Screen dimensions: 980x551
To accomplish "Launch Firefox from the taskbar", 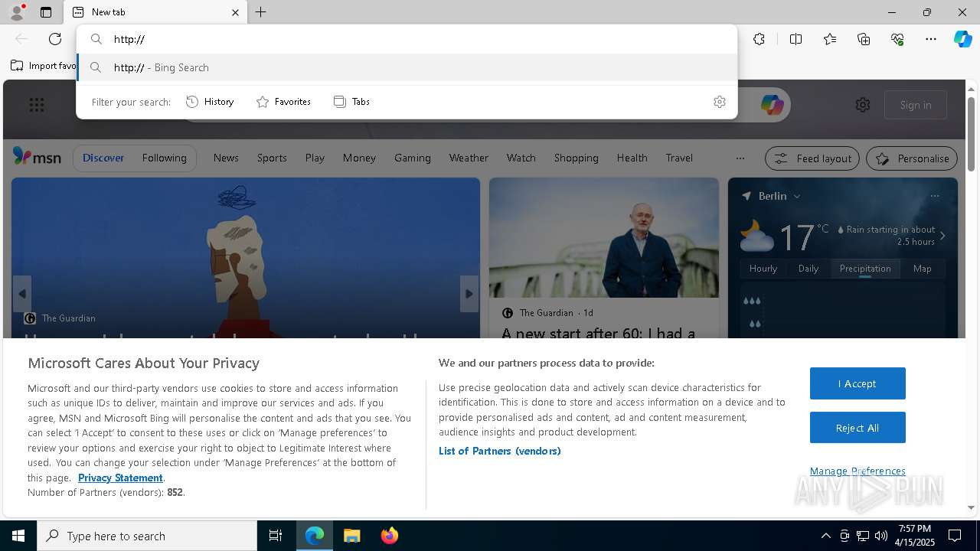I will click(x=390, y=536).
